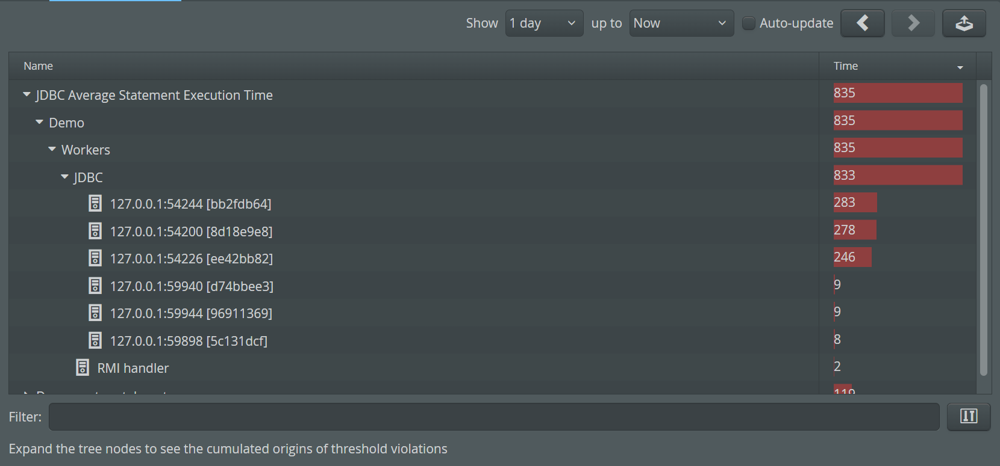
Task: Collapse the Workers tree node
Action: 52,149
